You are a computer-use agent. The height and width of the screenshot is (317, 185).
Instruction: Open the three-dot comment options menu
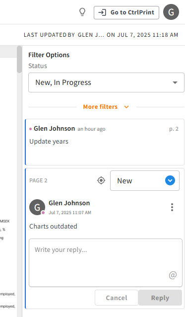(172, 207)
